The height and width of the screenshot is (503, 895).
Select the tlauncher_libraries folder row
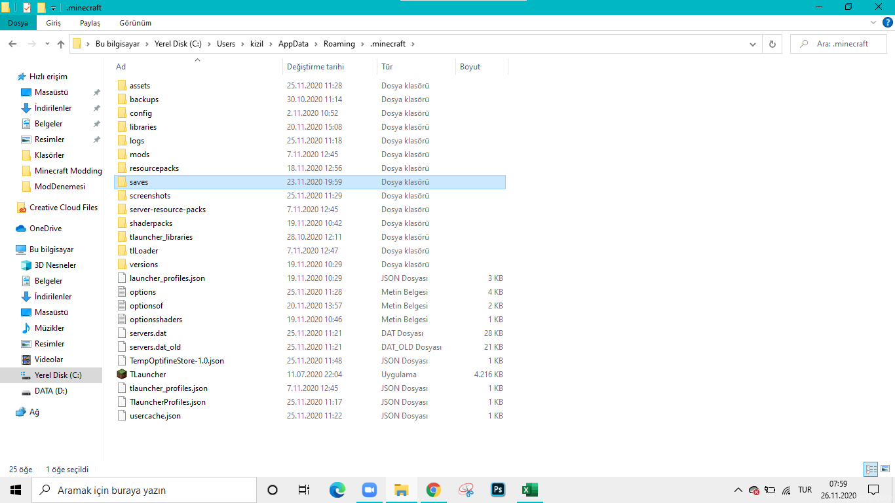click(x=309, y=237)
